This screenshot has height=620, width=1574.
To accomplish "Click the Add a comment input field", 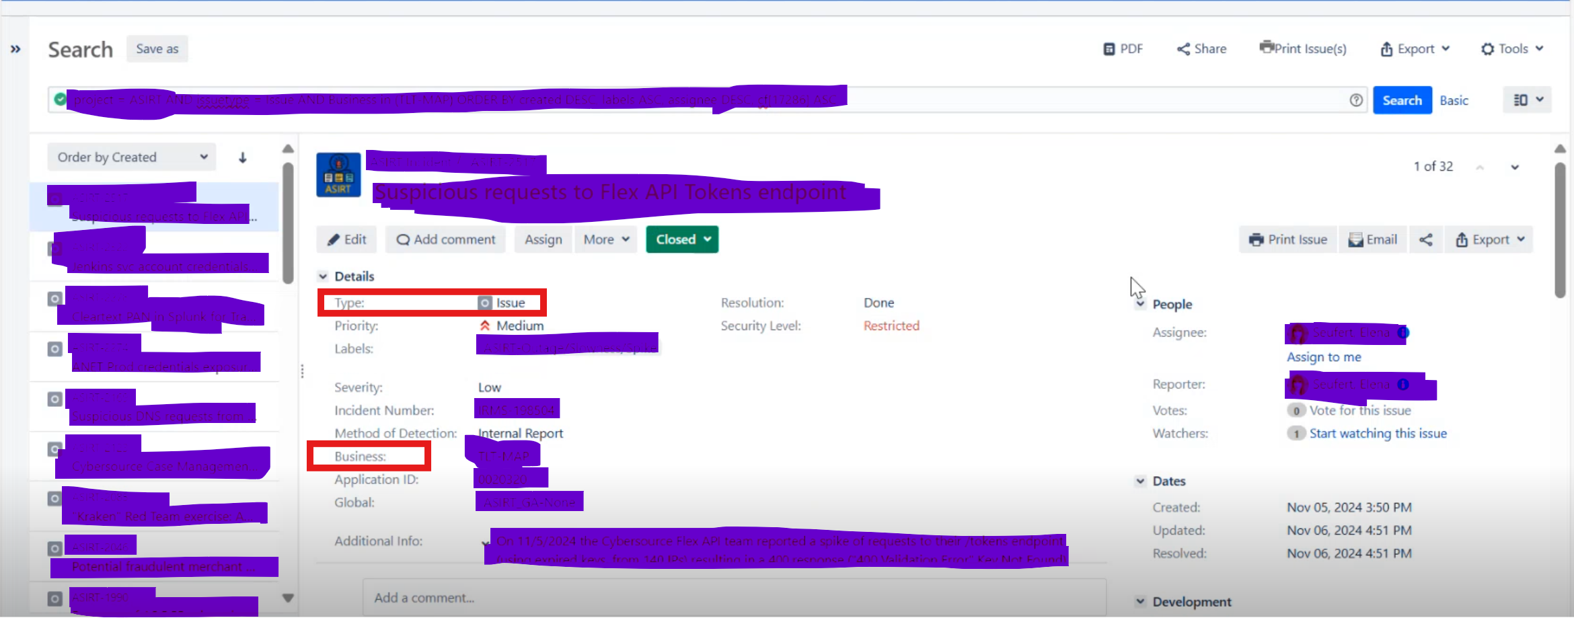I will (735, 598).
